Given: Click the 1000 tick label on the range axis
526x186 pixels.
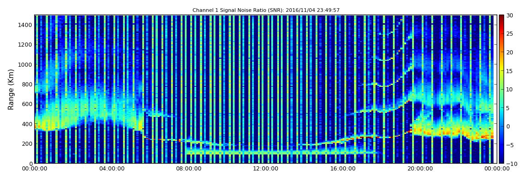Looking at the screenshot, I should [x=25, y=64].
